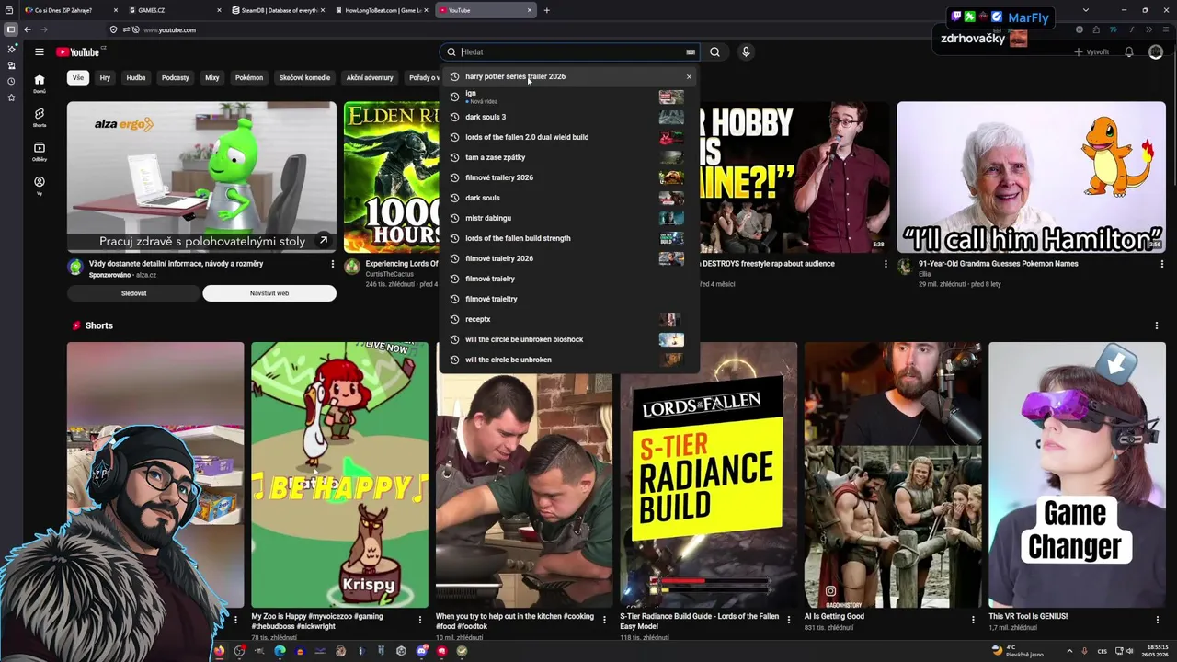1177x662 pixels.
Task: Open browser sidebar history clock icon
Action: click(x=11, y=81)
